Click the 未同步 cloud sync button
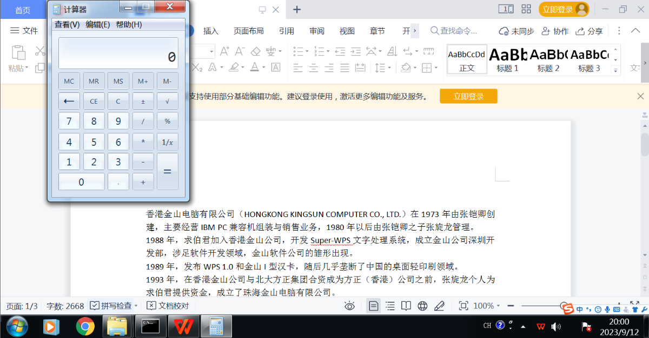 (x=516, y=31)
